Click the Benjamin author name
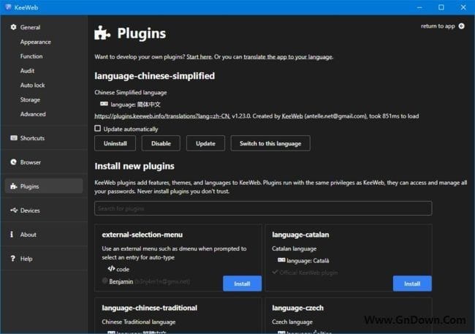The height and width of the screenshot is (334, 475). coord(121,281)
